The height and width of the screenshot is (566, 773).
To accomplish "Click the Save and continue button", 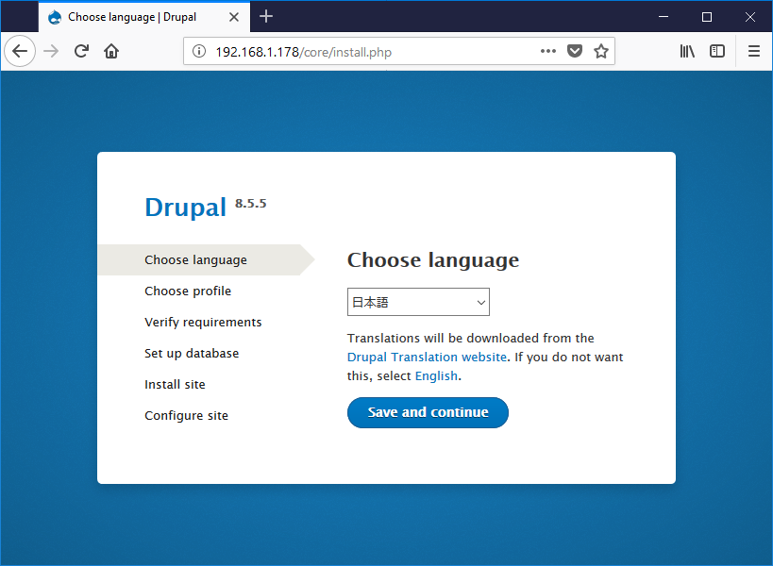I will click(x=428, y=412).
